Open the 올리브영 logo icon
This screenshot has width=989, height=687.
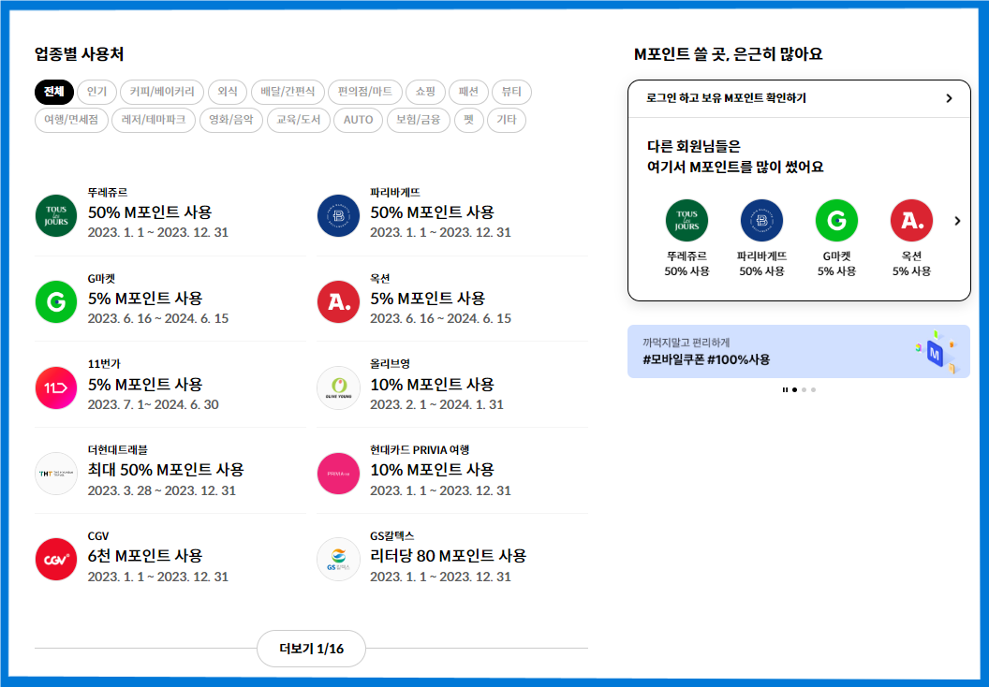click(x=338, y=387)
